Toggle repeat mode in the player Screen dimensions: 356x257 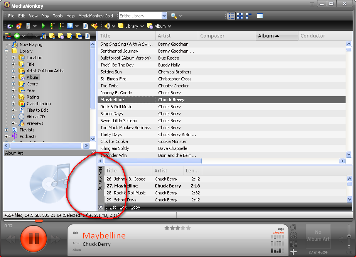tap(294, 227)
